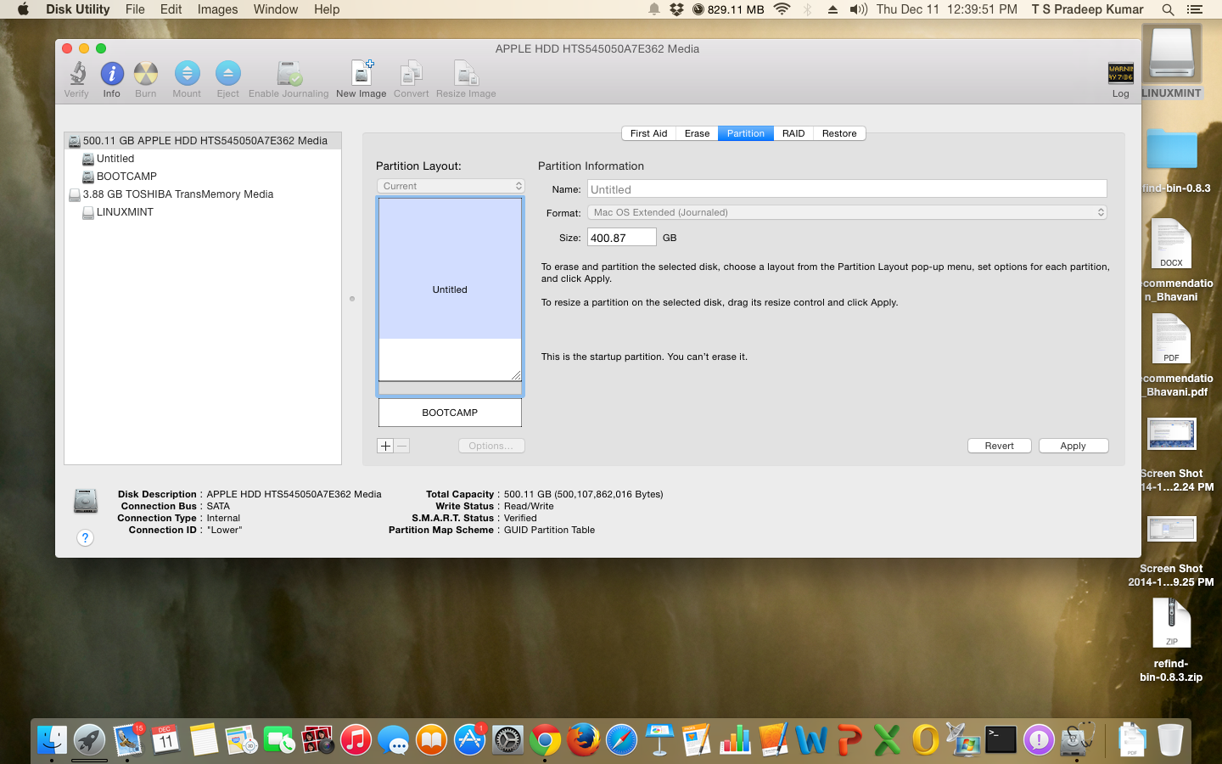Screen dimensions: 1222x764
Task: Switch to the First Aid tab
Action: (648, 133)
